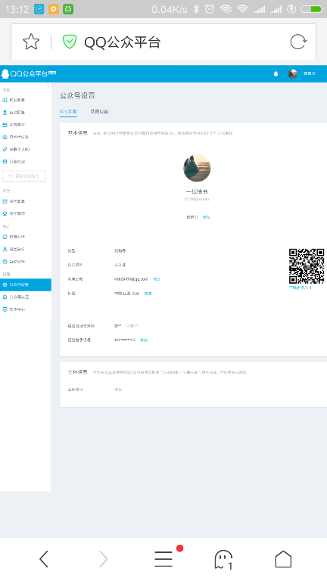Go forward with the browser forward arrow
327x581 pixels.
pyautogui.click(x=104, y=559)
